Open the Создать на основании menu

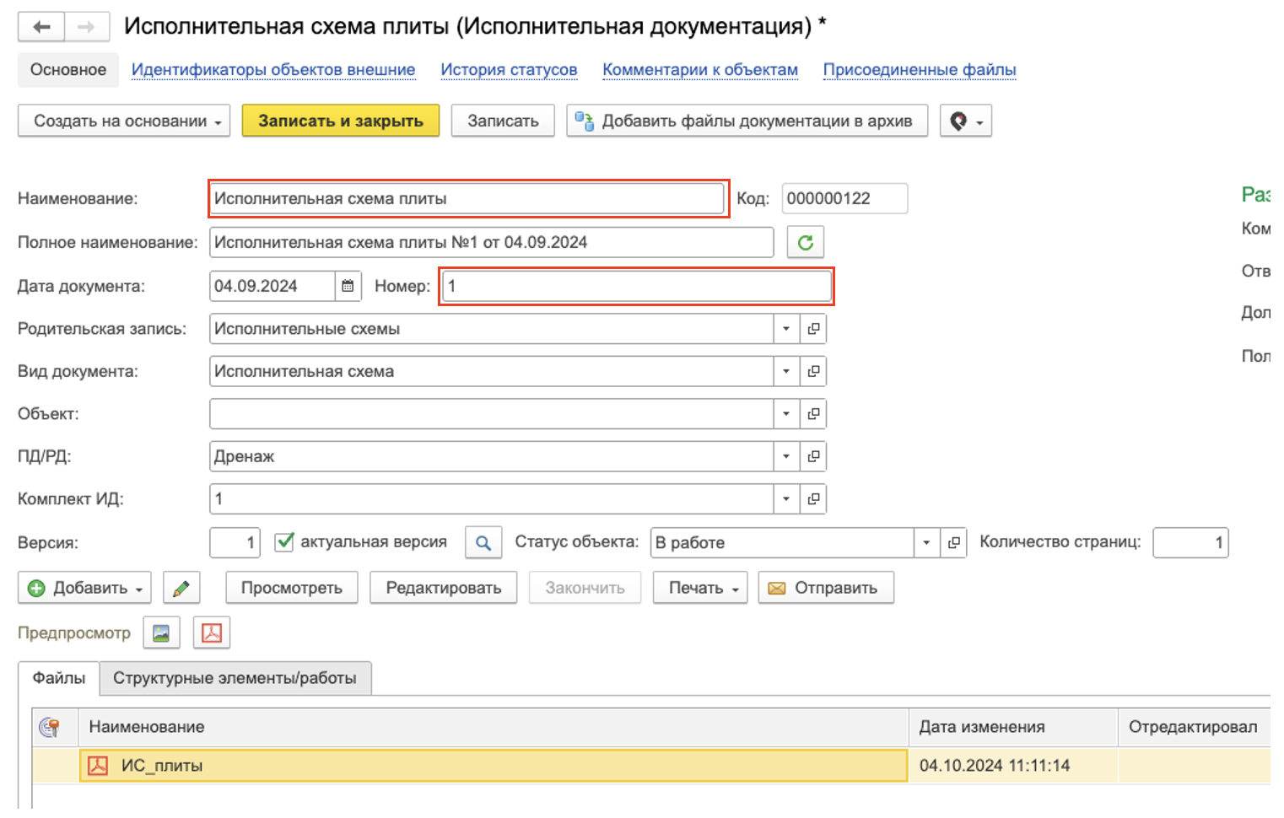pyautogui.click(x=124, y=121)
